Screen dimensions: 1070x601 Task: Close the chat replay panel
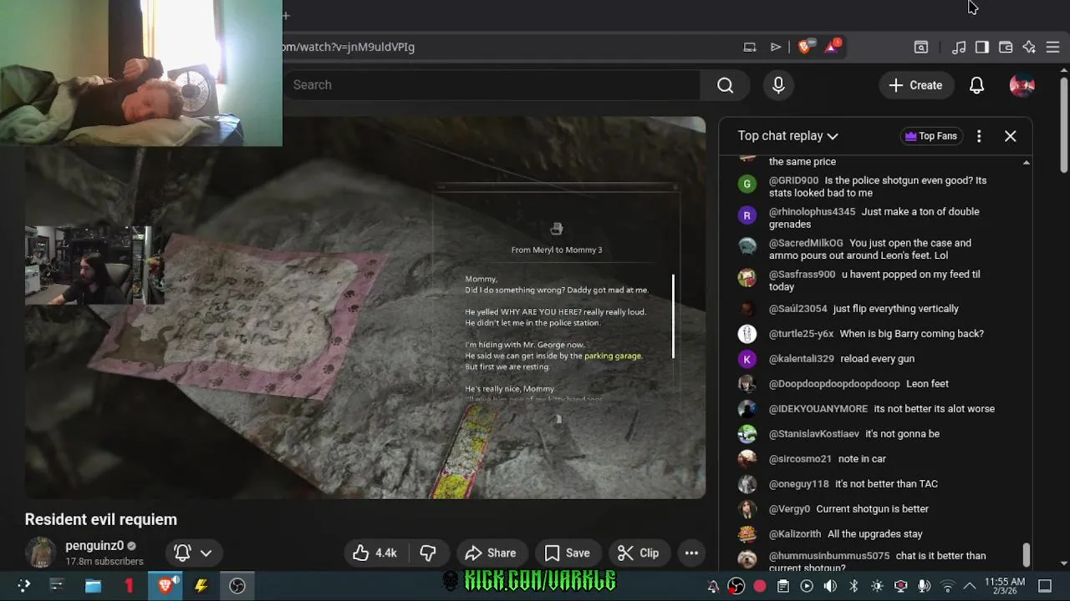coord(1011,136)
